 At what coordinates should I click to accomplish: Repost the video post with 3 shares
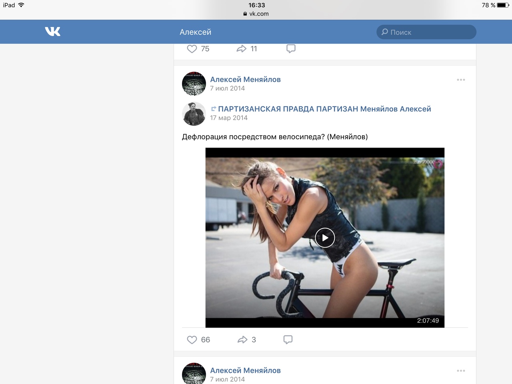coord(242,340)
